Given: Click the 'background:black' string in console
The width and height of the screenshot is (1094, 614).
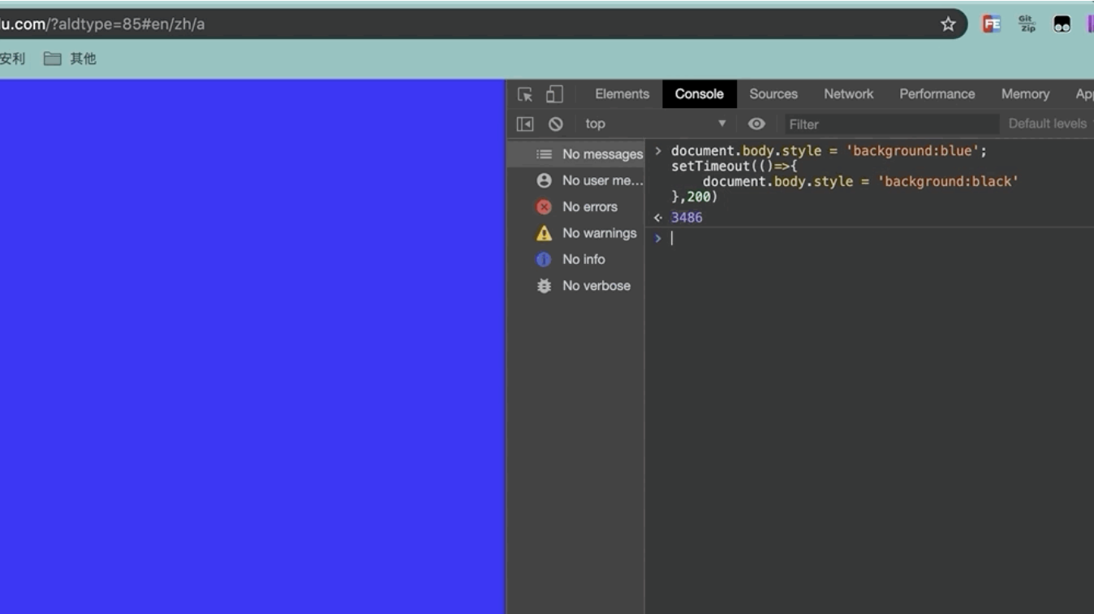Looking at the screenshot, I should 948,181.
